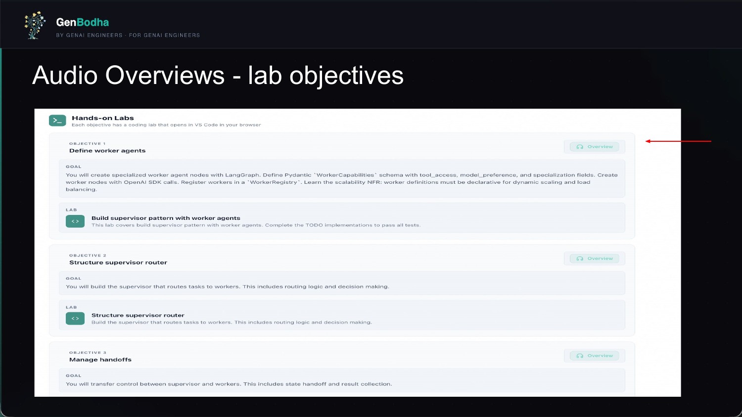Click the GenBodha brand name in header
742x417 pixels.
tap(83, 22)
